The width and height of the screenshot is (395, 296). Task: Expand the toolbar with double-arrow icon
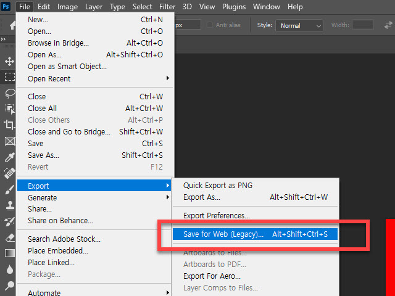(x=3, y=39)
